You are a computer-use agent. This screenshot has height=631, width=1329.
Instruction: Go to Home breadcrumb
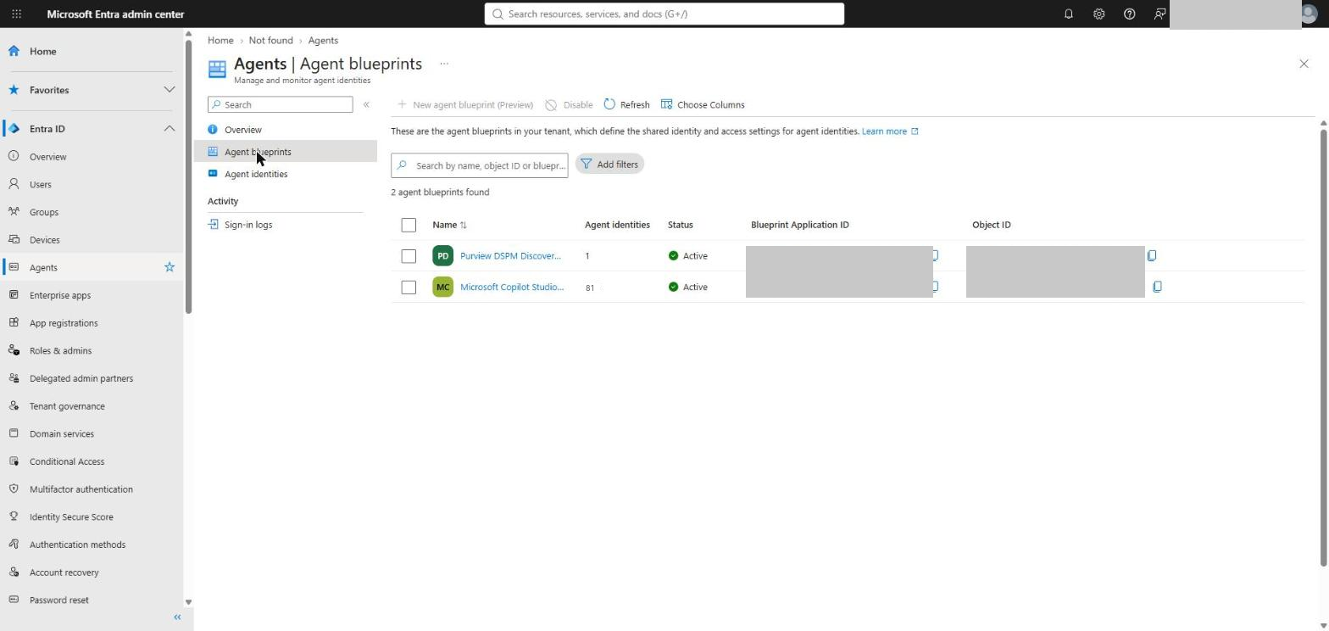click(x=220, y=40)
